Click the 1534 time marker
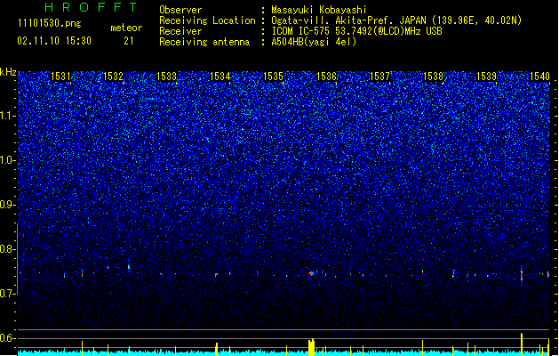Image resolution: width=559 pixels, height=356 pixels. [x=220, y=77]
